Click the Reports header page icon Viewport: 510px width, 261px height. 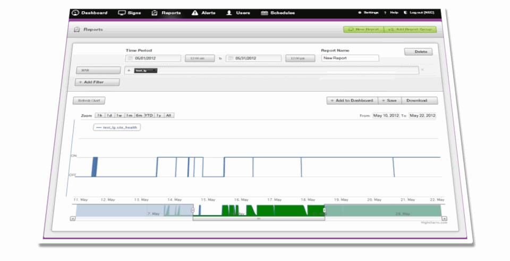click(76, 30)
